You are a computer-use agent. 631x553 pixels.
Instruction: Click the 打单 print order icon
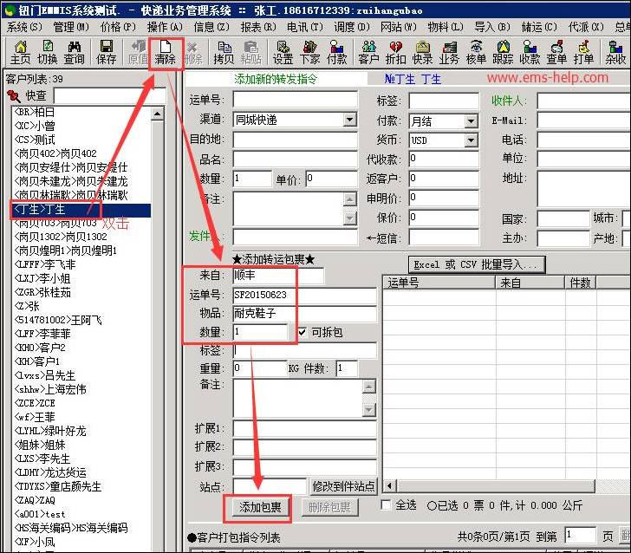pos(584,53)
